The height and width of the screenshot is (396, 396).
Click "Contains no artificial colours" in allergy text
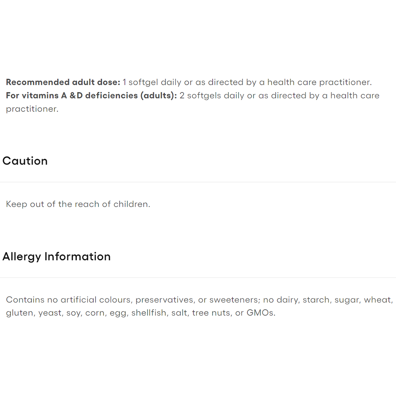point(68,300)
